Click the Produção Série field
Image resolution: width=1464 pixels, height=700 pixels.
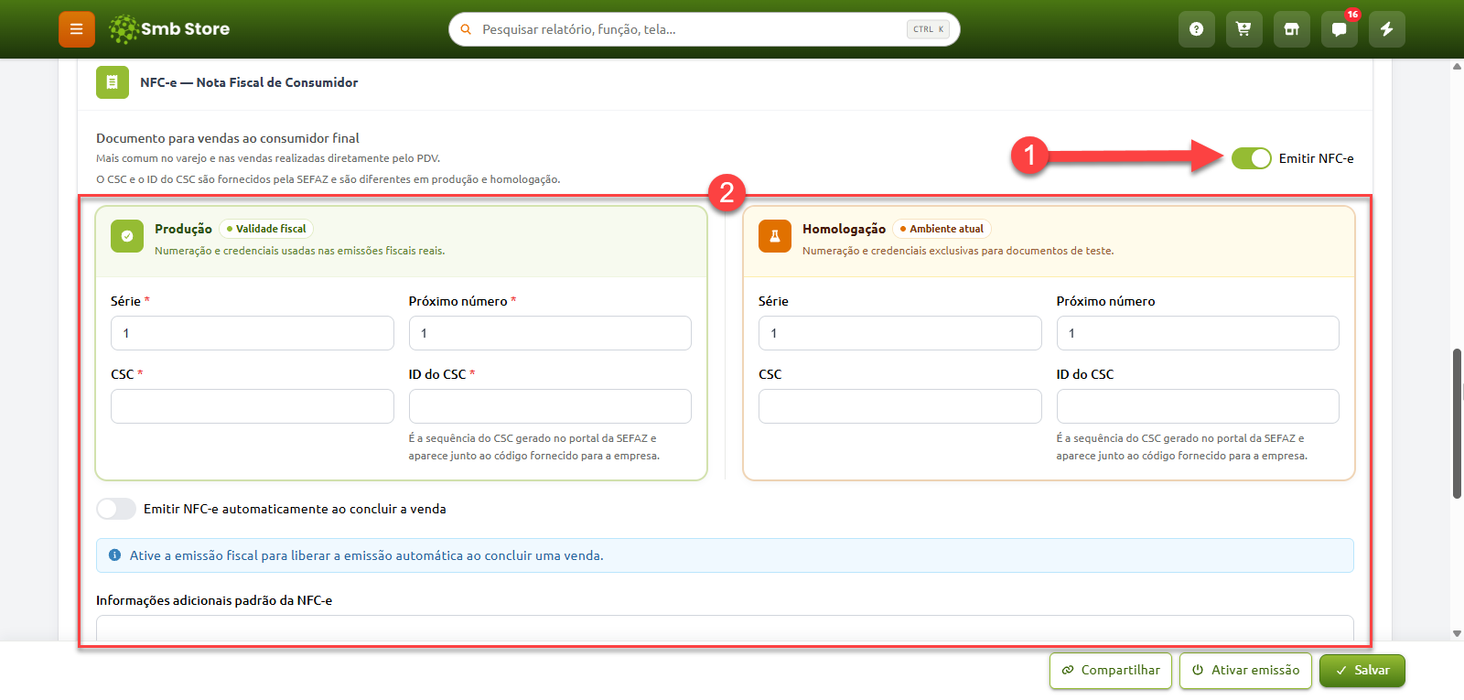click(253, 333)
